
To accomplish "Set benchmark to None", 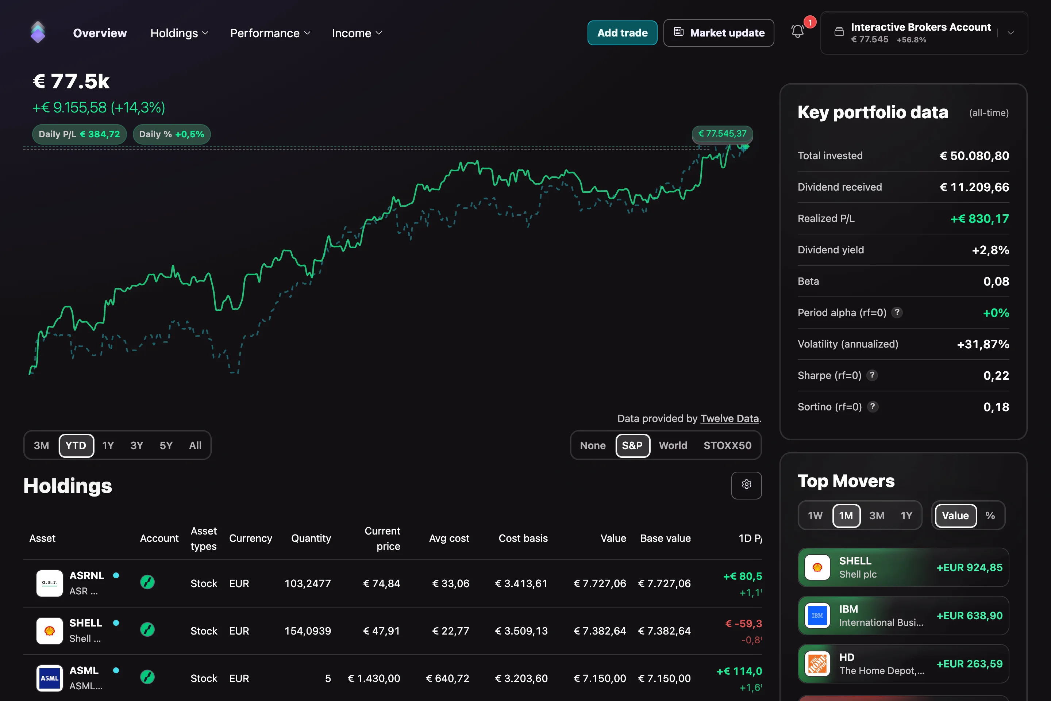I will [x=593, y=445].
